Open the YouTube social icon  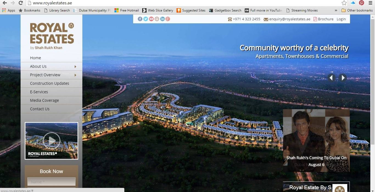(151, 19)
